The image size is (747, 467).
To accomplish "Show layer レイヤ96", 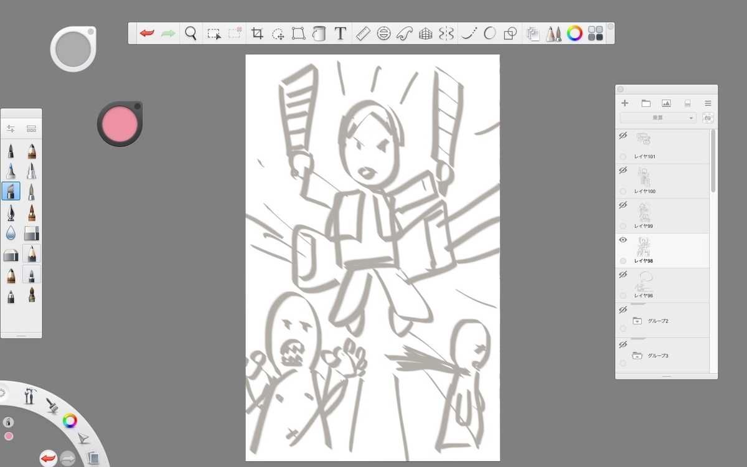I will click(x=622, y=275).
